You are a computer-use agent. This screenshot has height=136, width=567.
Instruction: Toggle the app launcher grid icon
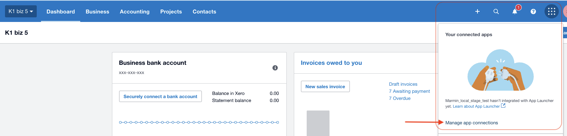coord(552,11)
